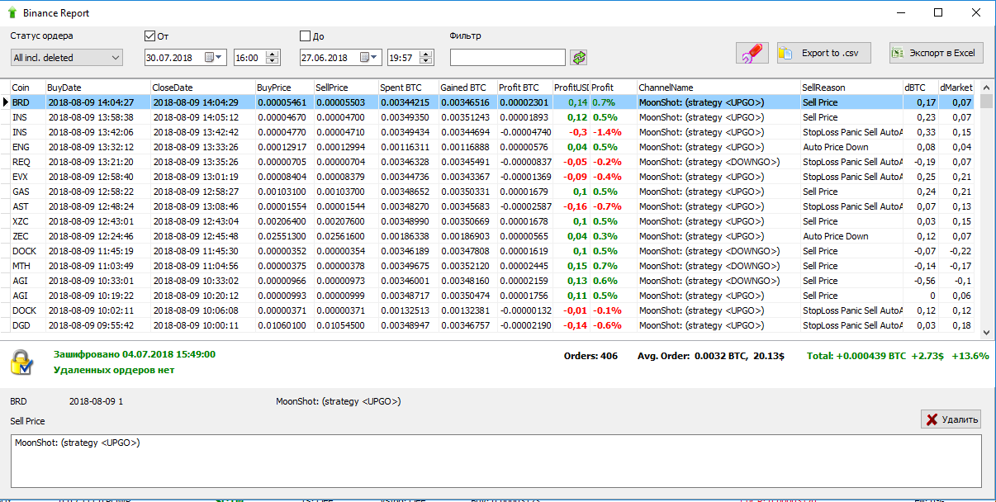
Task: Open the calendar picker for the От date
Action: pyautogui.click(x=213, y=57)
